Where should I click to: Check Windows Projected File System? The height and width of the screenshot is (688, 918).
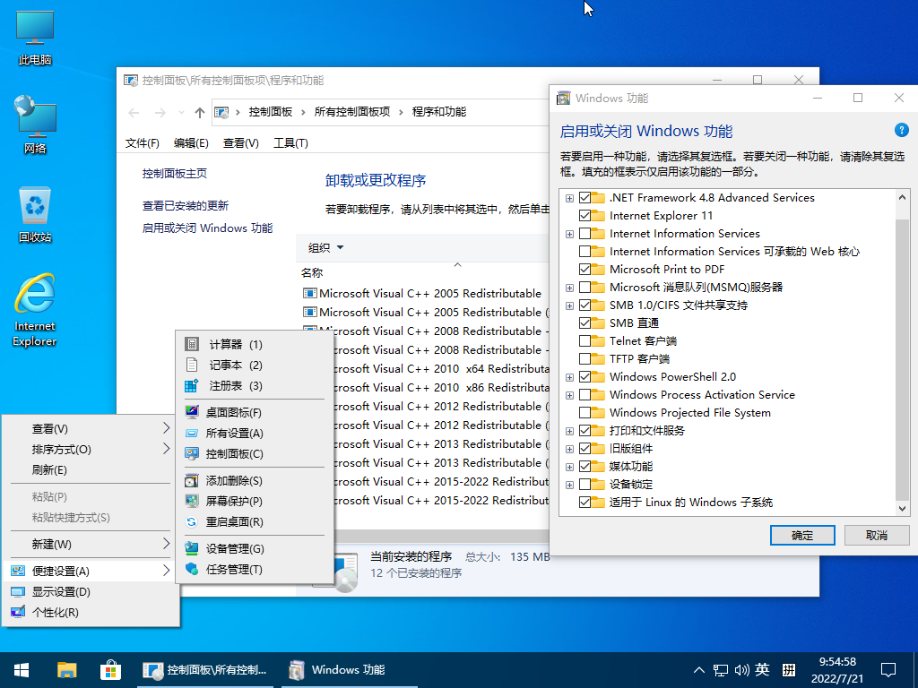(x=585, y=412)
